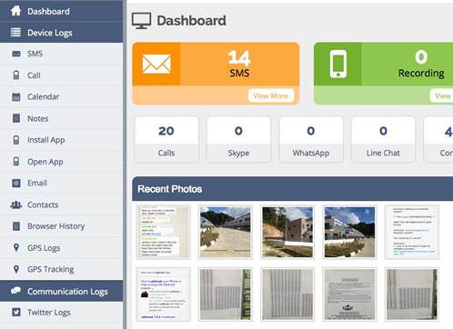Open the first road photo thumbnail
The width and height of the screenshot is (453, 329).
226,232
